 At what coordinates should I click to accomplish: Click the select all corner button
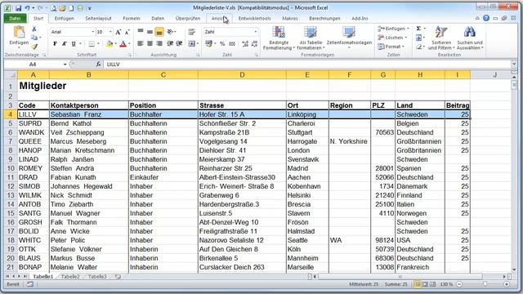tap(11, 74)
